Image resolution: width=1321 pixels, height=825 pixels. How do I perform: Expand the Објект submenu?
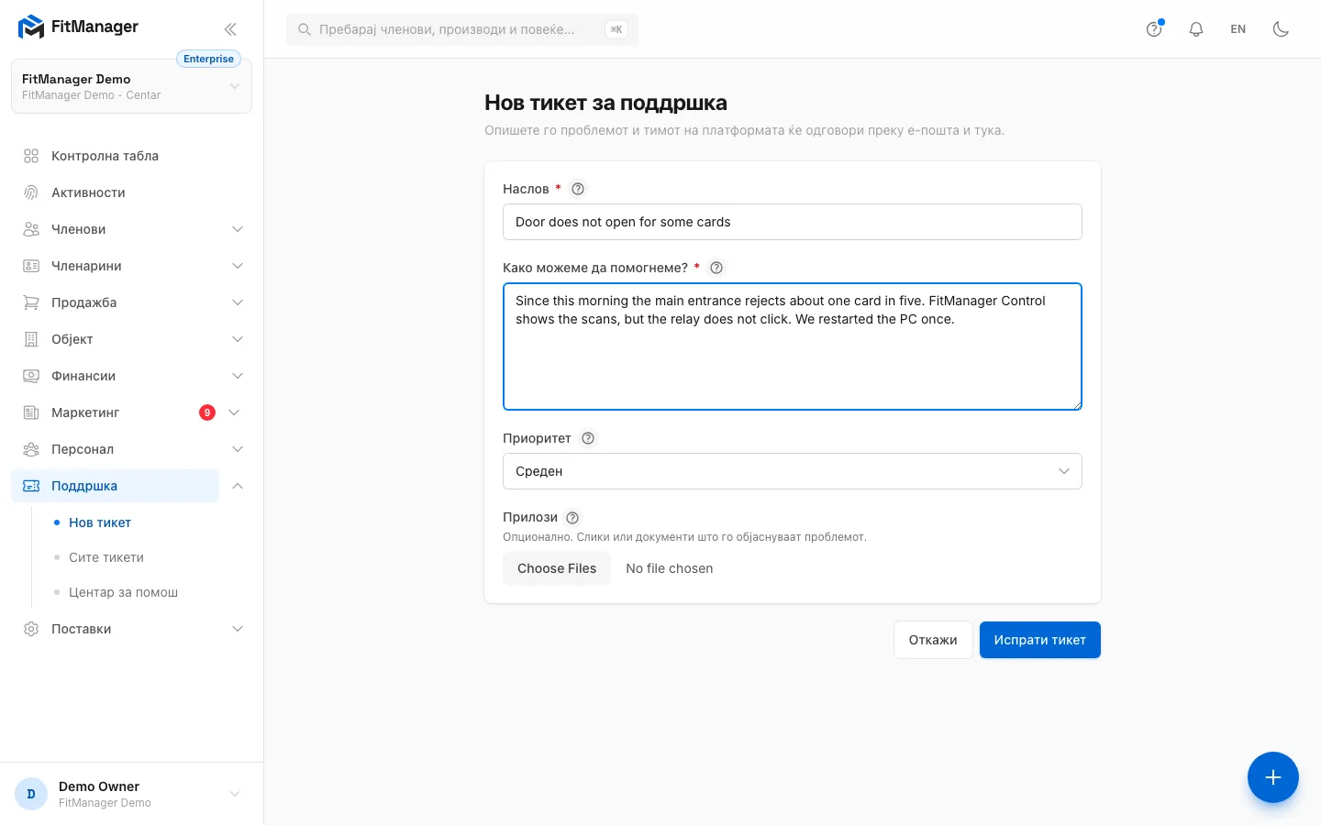coord(238,339)
